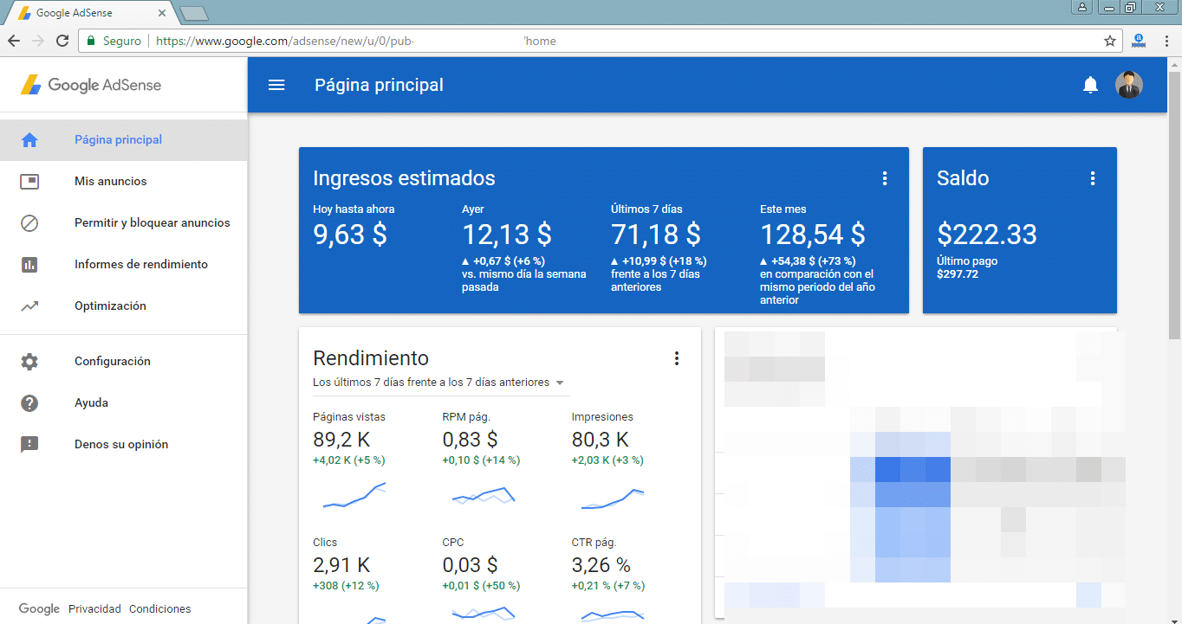Click the Rendimiento card title
Image resolution: width=1182 pixels, height=624 pixels.
click(x=371, y=358)
